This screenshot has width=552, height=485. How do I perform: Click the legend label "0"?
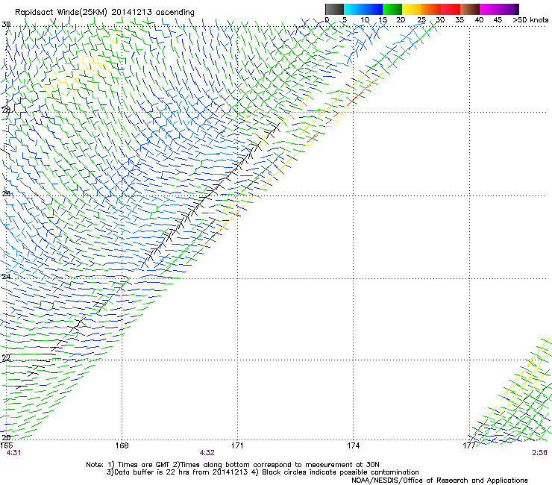click(x=327, y=19)
